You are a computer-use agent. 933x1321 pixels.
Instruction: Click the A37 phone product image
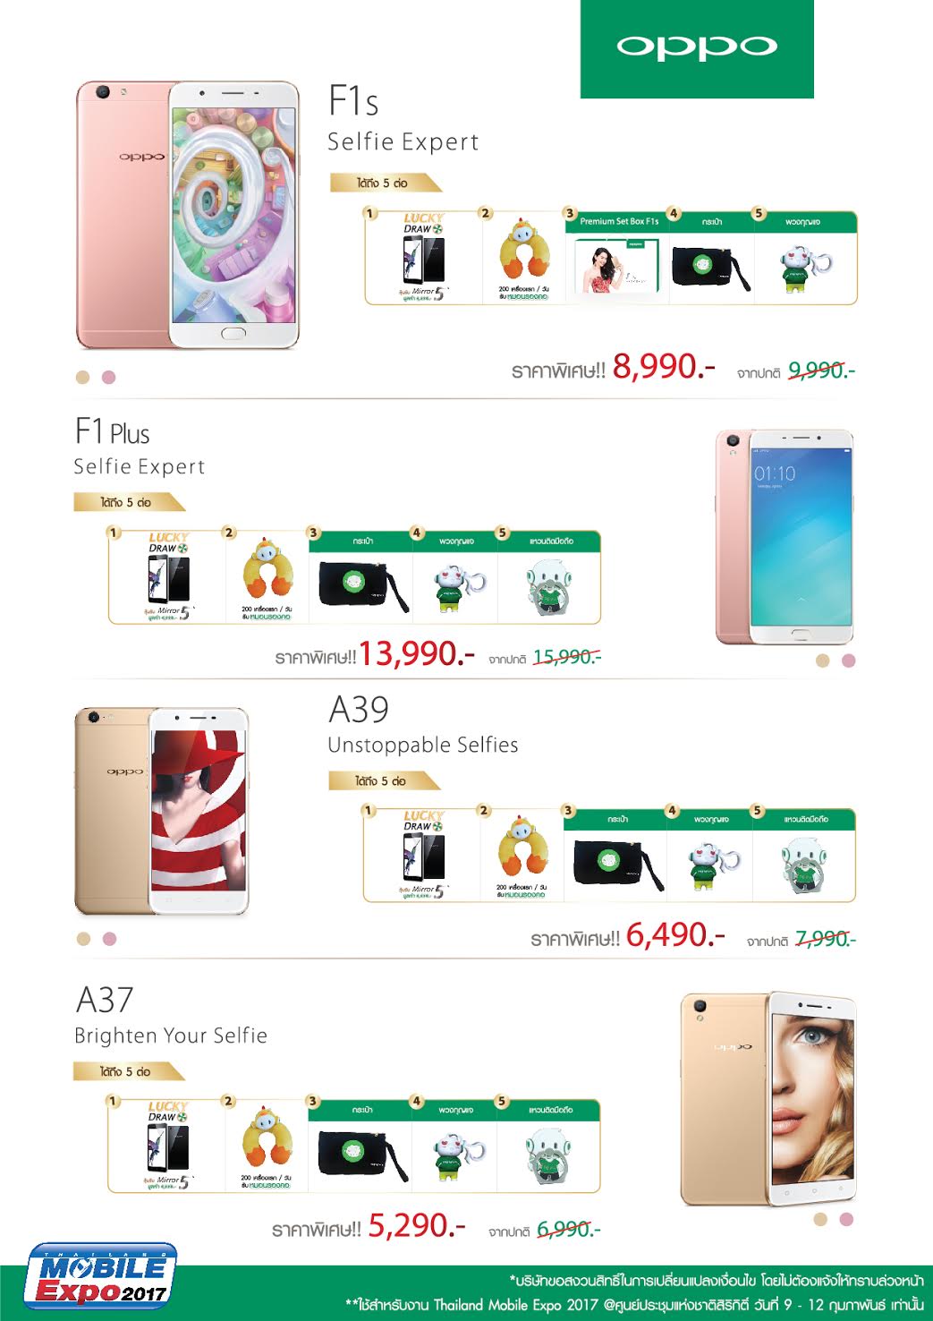tap(768, 1098)
